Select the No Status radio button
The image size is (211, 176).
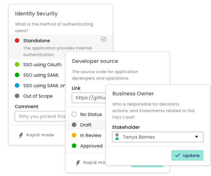(74, 114)
